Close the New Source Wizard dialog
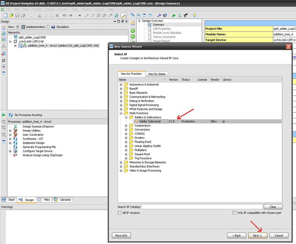296x244 pixels. pos(288,46)
